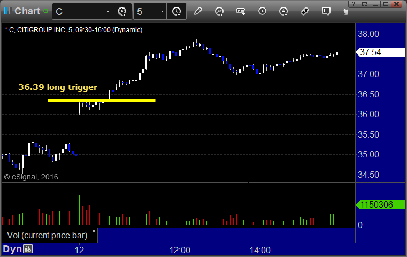Image resolution: width=407 pixels, height=257 pixels.
Task: Click the green 1150306 volume value tag
Action: click(x=380, y=205)
